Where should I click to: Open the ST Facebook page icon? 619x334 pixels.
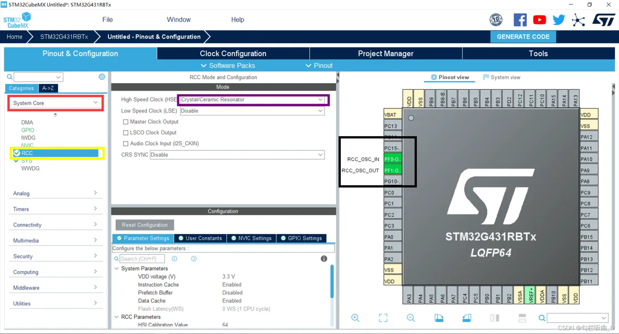[520, 20]
